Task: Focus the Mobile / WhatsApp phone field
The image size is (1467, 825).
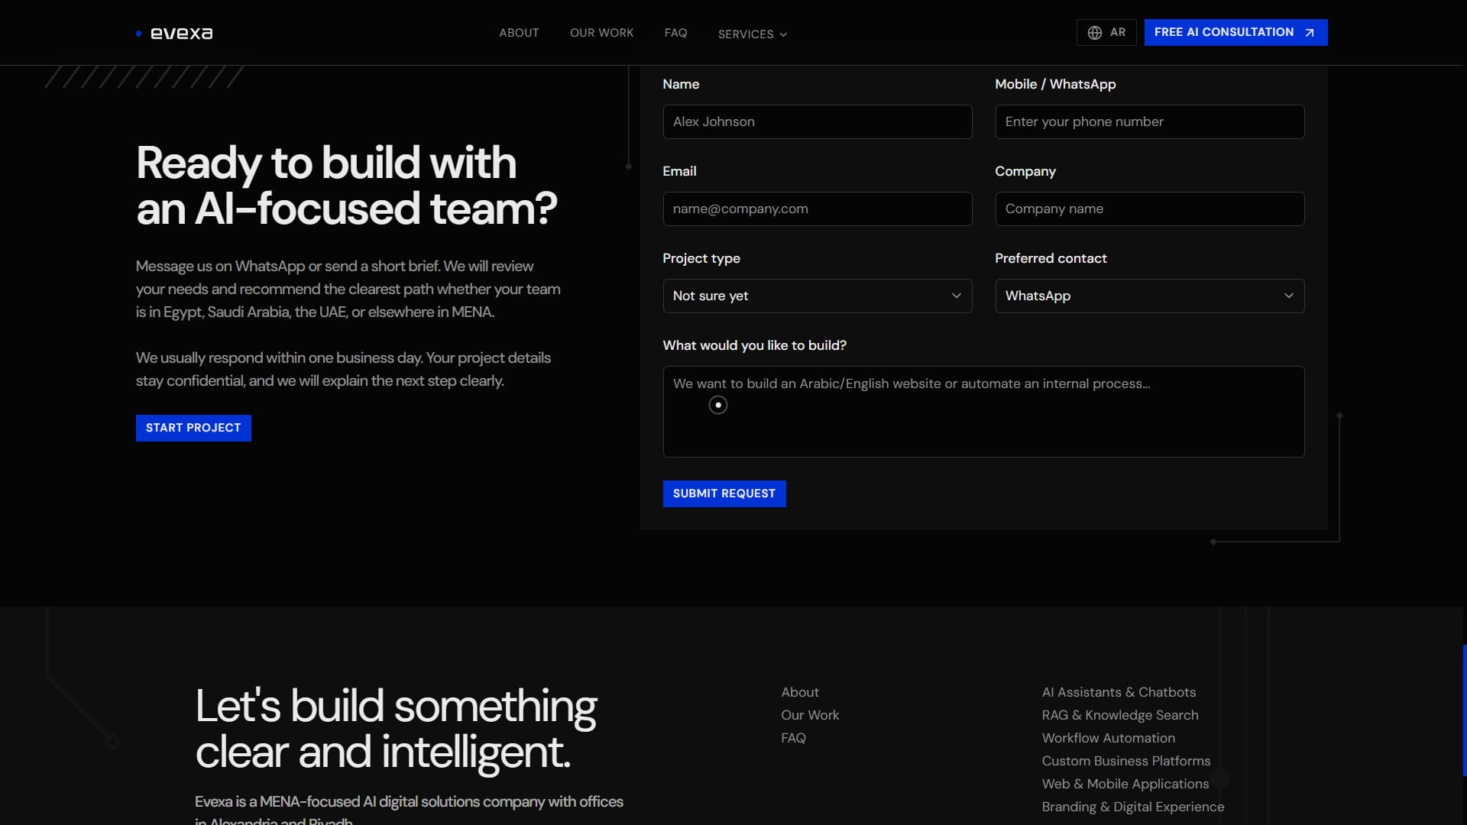Action: pos(1149,121)
